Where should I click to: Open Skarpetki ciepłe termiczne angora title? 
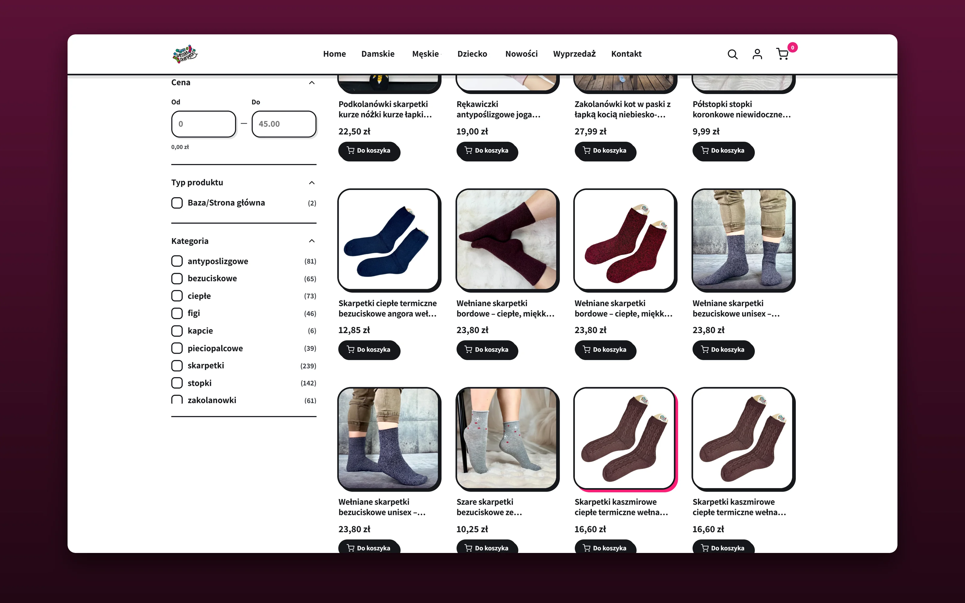(x=387, y=309)
